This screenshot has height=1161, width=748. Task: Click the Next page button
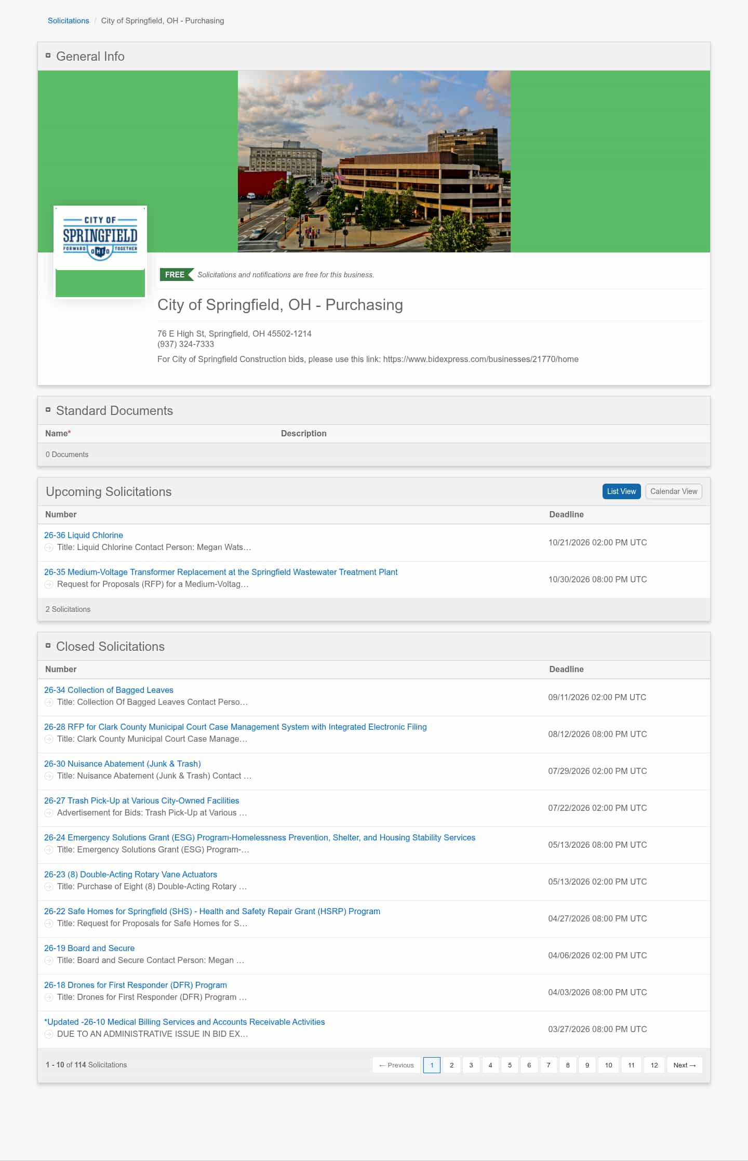coord(684,1065)
